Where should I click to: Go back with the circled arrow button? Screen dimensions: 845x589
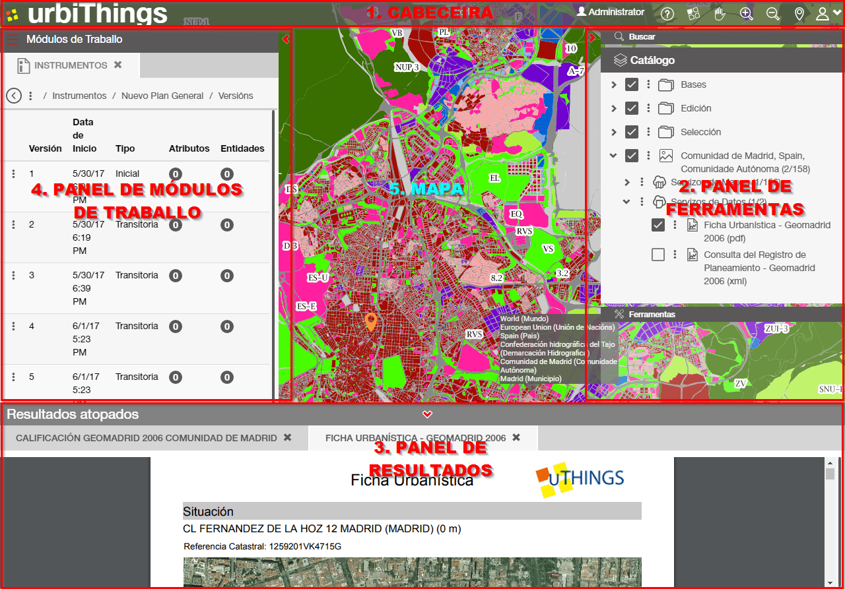tap(14, 96)
